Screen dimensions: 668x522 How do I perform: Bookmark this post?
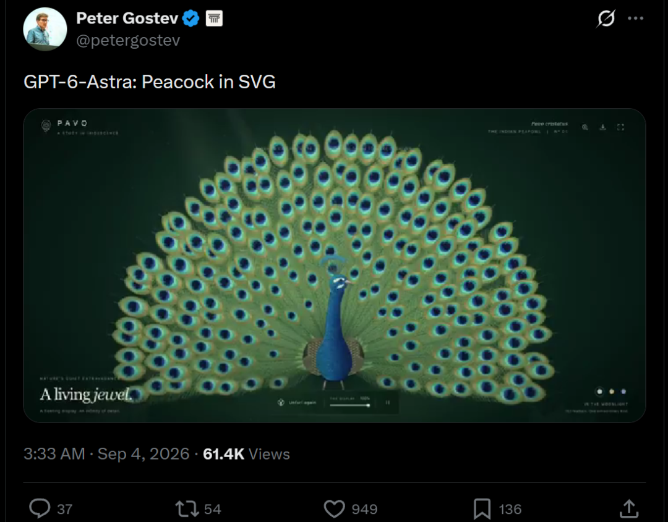(482, 509)
